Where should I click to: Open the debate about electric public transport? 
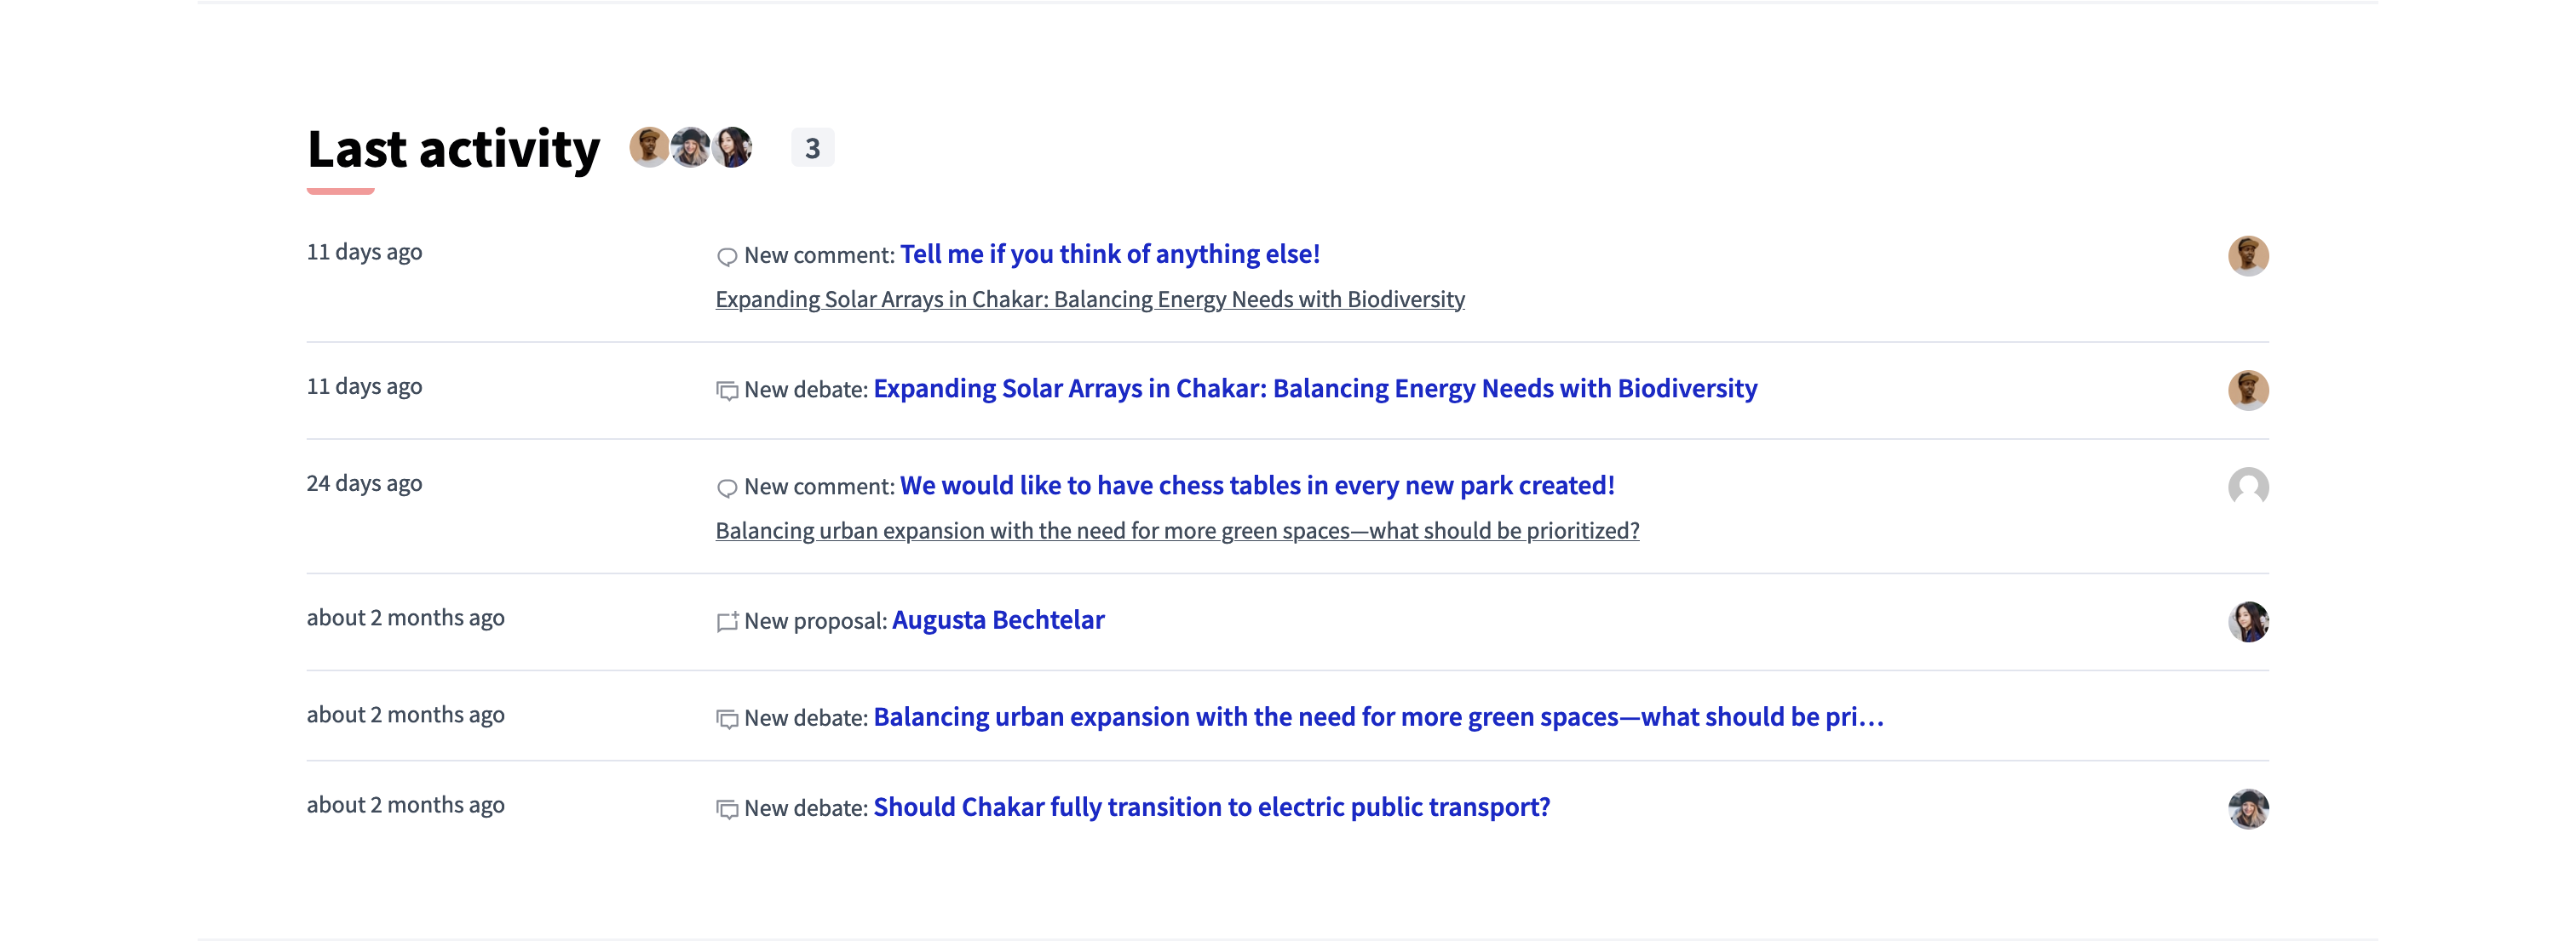(1211, 806)
